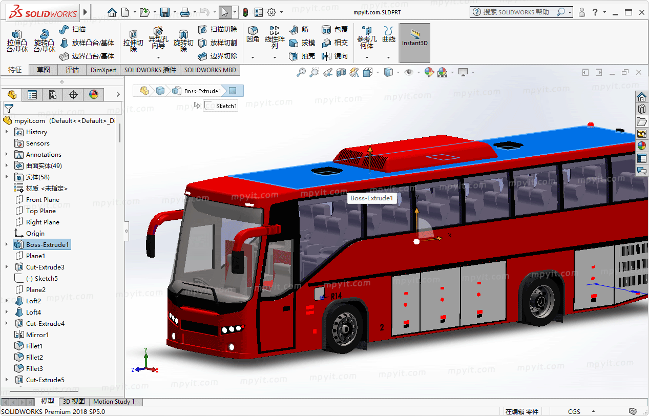The width and height of the screenshot is (649, 416).
Task: Click the Fillet (圆角) tool icon
Action: point(253,35)
